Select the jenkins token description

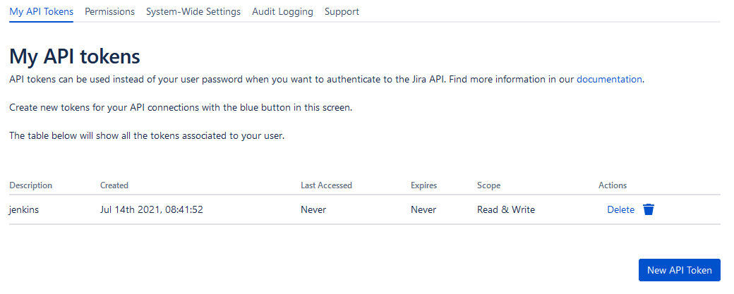24,209
